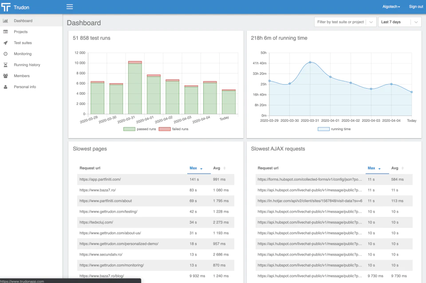Toggle running time legend in line chart
The image size is (426, 283).
pyautogui.click(x=334, y=129)
